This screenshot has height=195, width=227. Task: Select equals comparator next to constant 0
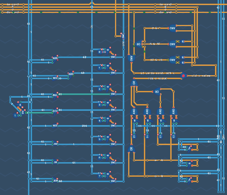108,50
